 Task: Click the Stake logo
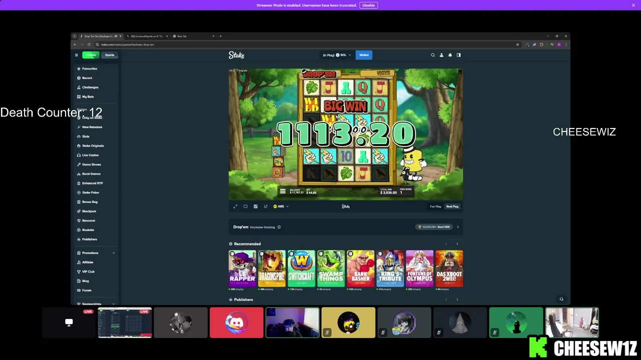[x=236, y=55]
